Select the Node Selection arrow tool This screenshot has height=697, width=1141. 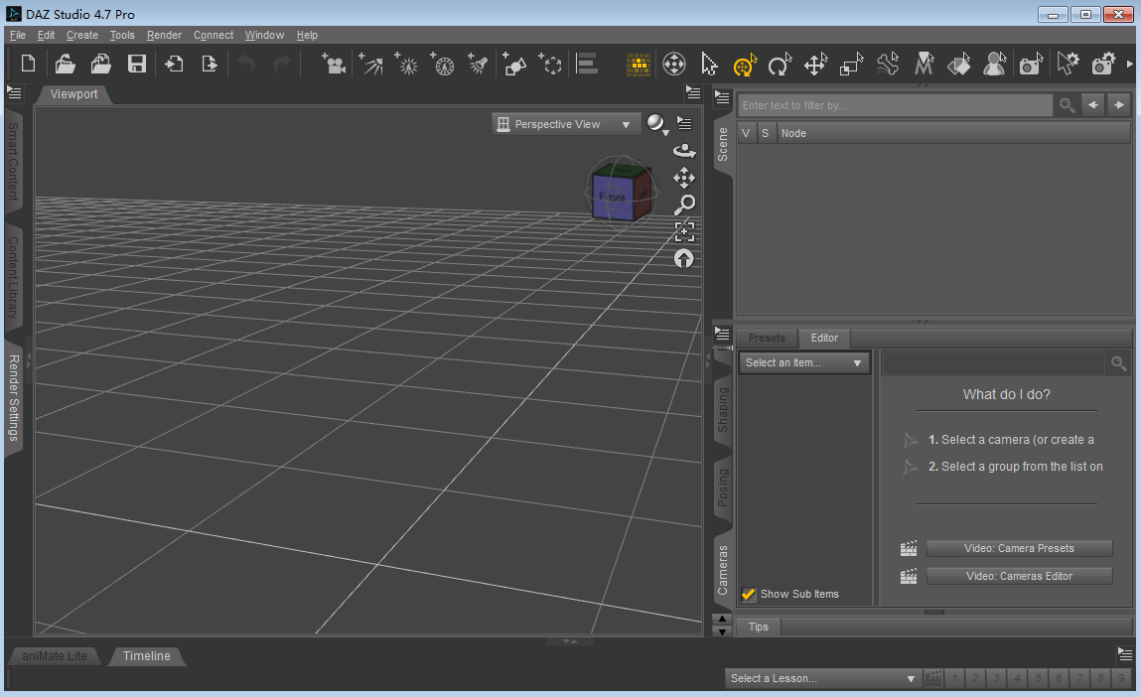point(709,64)
